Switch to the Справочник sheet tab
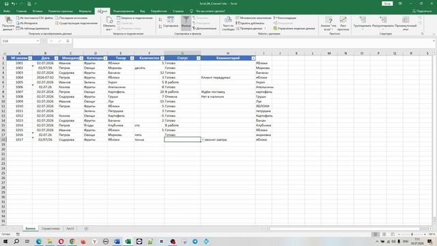 51,229
